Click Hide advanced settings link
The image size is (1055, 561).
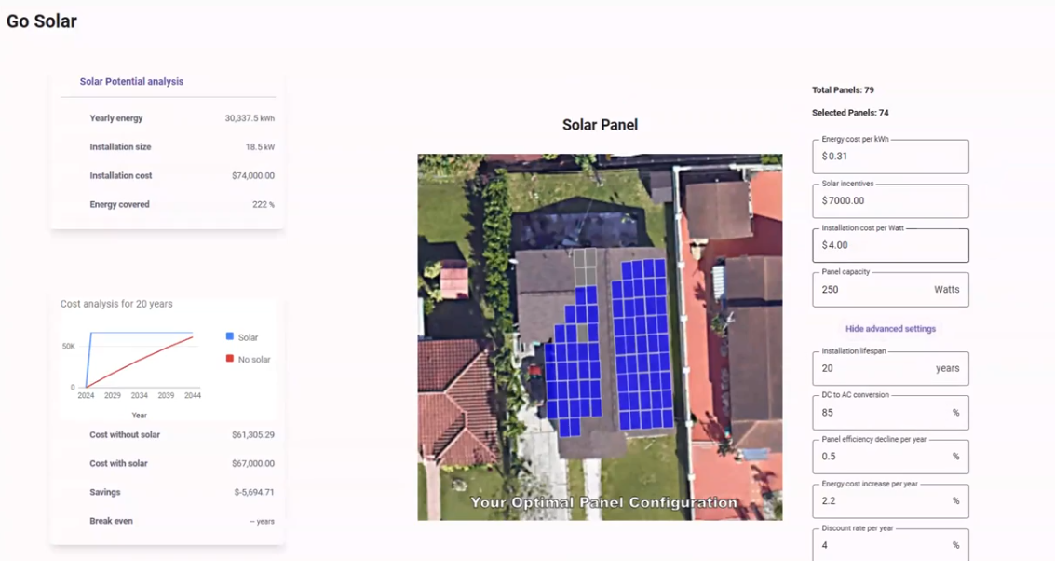tap(890, 329)
